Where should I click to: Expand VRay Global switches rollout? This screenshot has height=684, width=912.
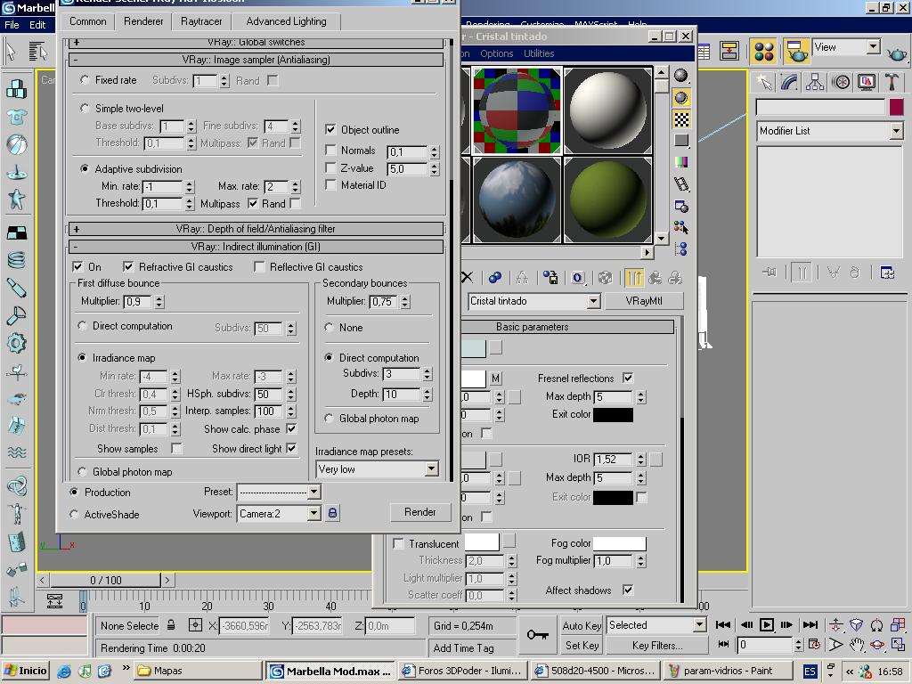pos(256,43)
